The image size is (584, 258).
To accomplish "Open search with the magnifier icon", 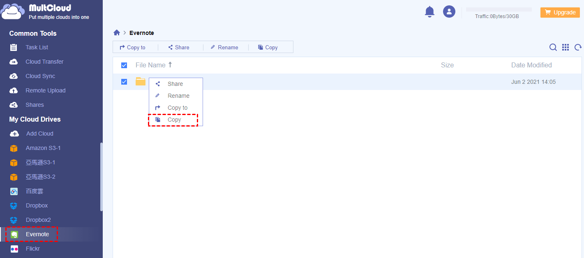I will (x=553, y=47).
